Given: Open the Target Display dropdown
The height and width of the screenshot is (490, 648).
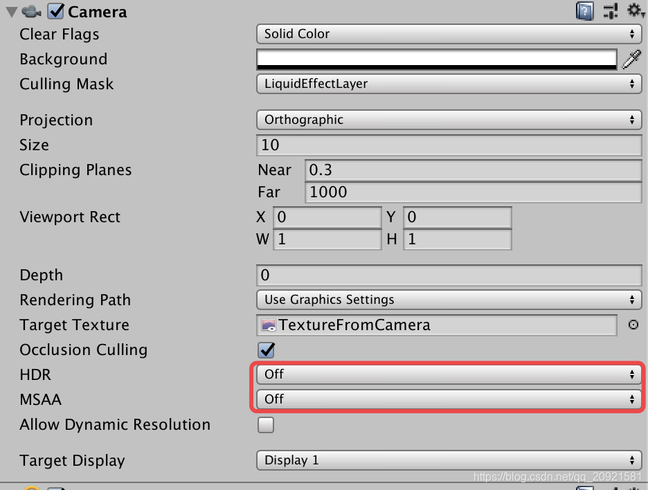Looking at the screenshot, I should [449, 460].
